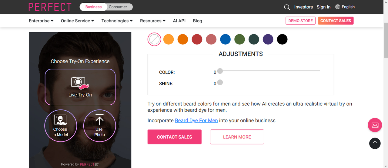Screen dimensions: 388x168
Task: Switch to the Consumer toggle option
Action: 118,7
